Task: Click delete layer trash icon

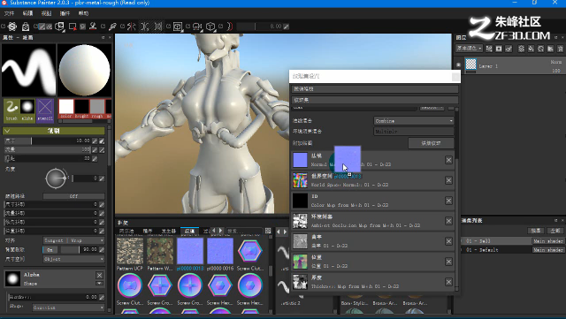Action: (560, 49)
